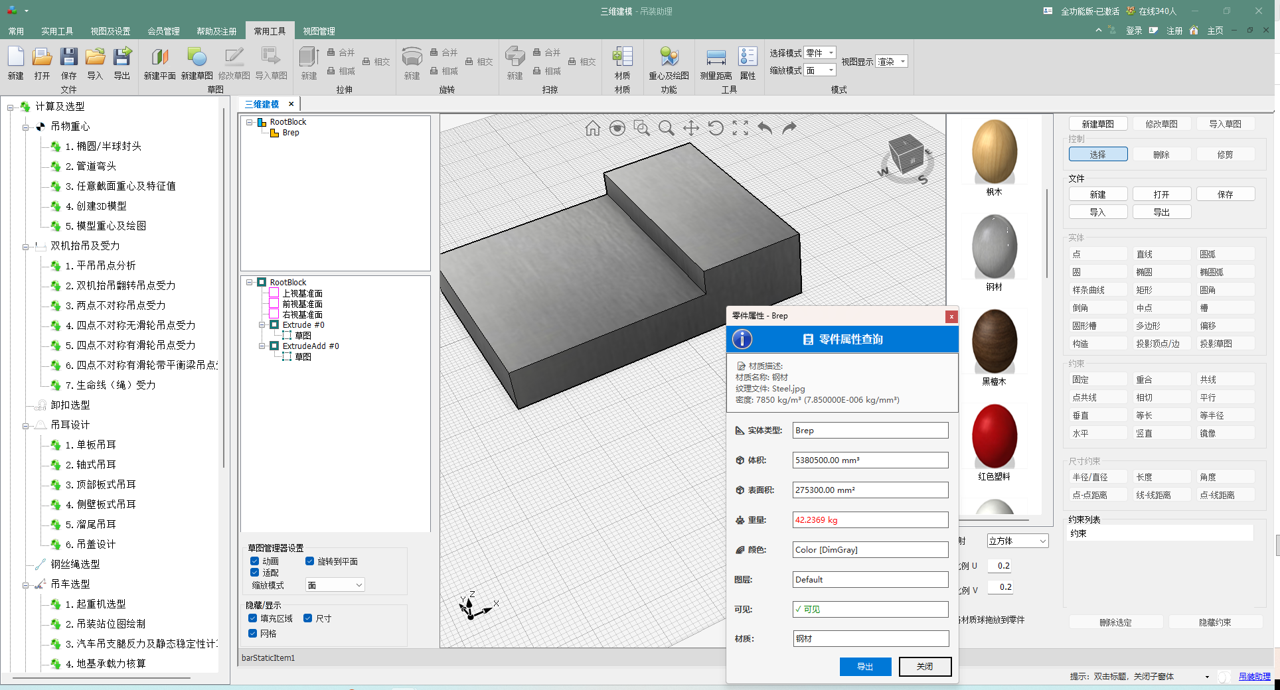This screenshot has height=690, width=1280.
Task: Open the 实用工具 ribbon tab
Action: point(57,31)
